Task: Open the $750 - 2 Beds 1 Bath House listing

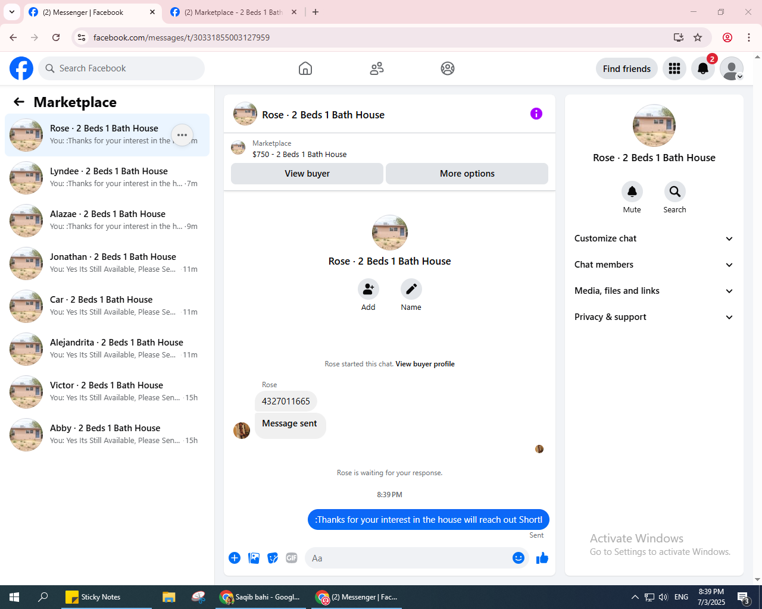Action: tap(299, 154)
